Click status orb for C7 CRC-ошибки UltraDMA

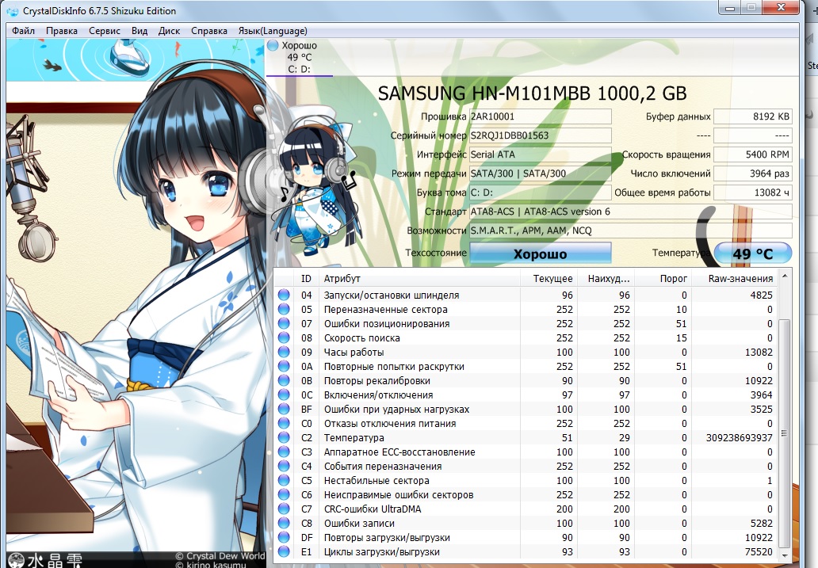284,509
